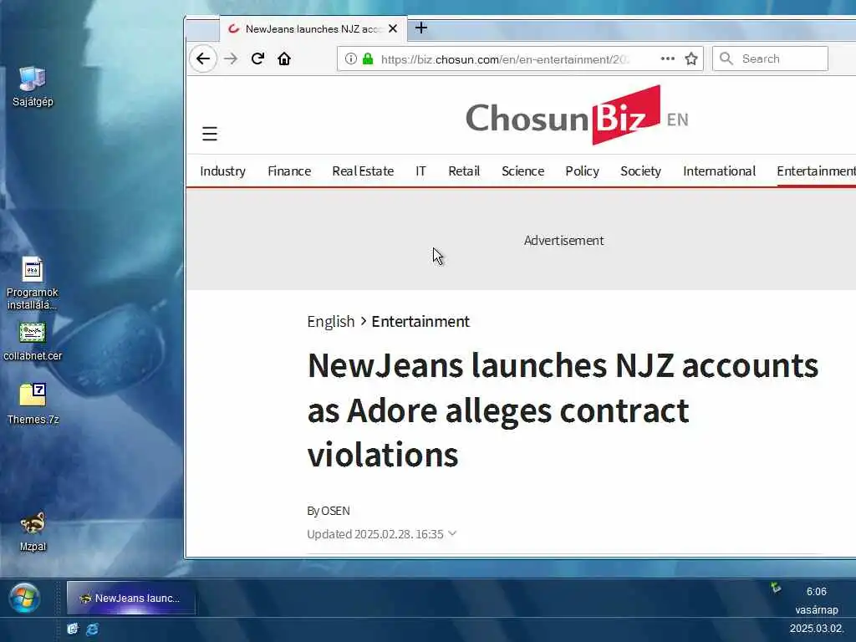
Task: Open the Mzpal desktop shortcut
Action: (x=33, y=531)
